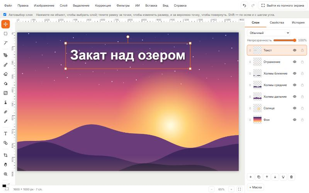Screen dimensions: 309x193
Task: Fit canvas to screen icon
Action: [x=239, y=189]
